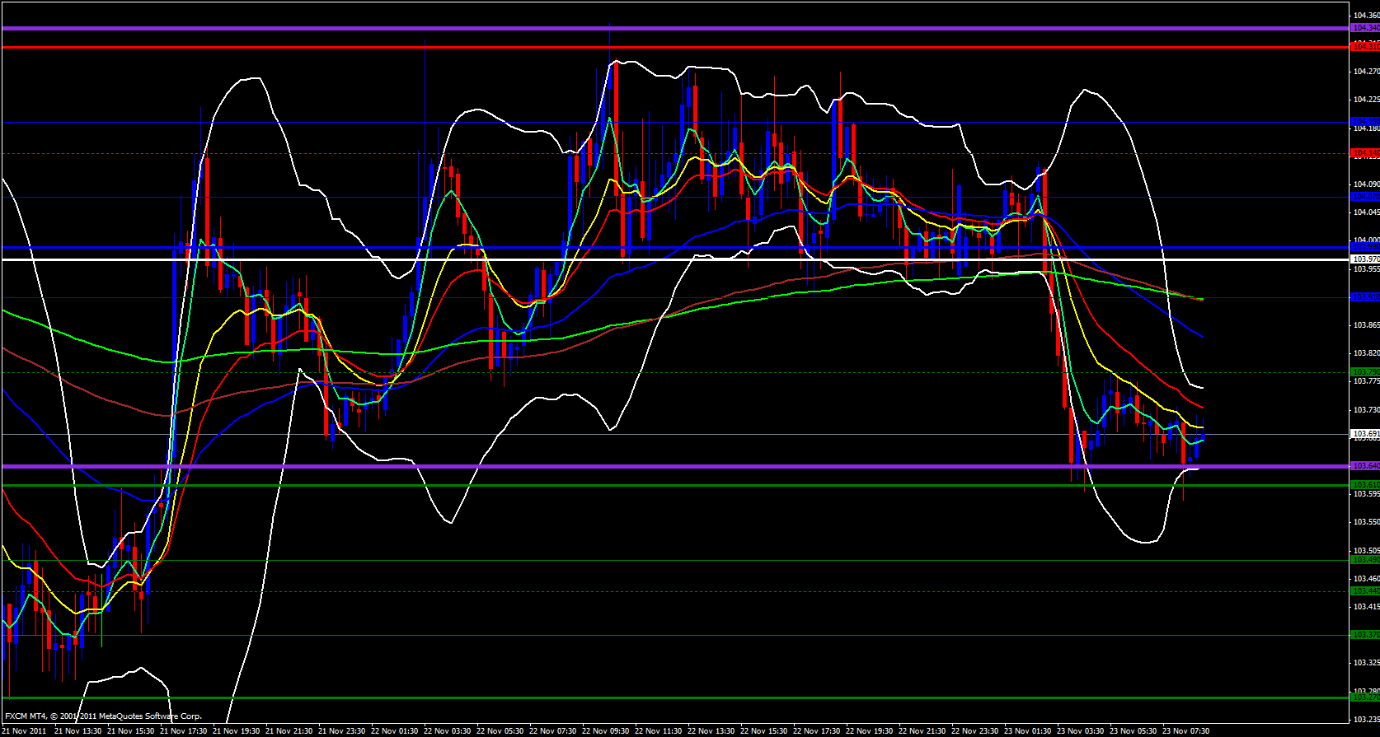
Task: Click the green 103.270 price label
Action: click(x=1364, y=697)
